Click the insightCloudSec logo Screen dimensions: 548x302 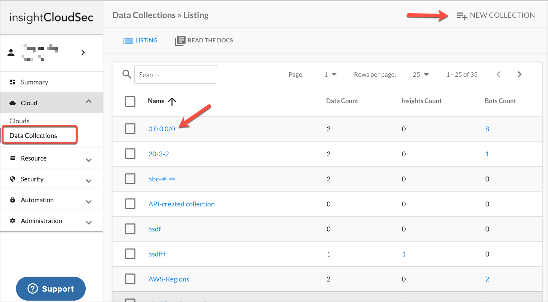click(52, 17)
